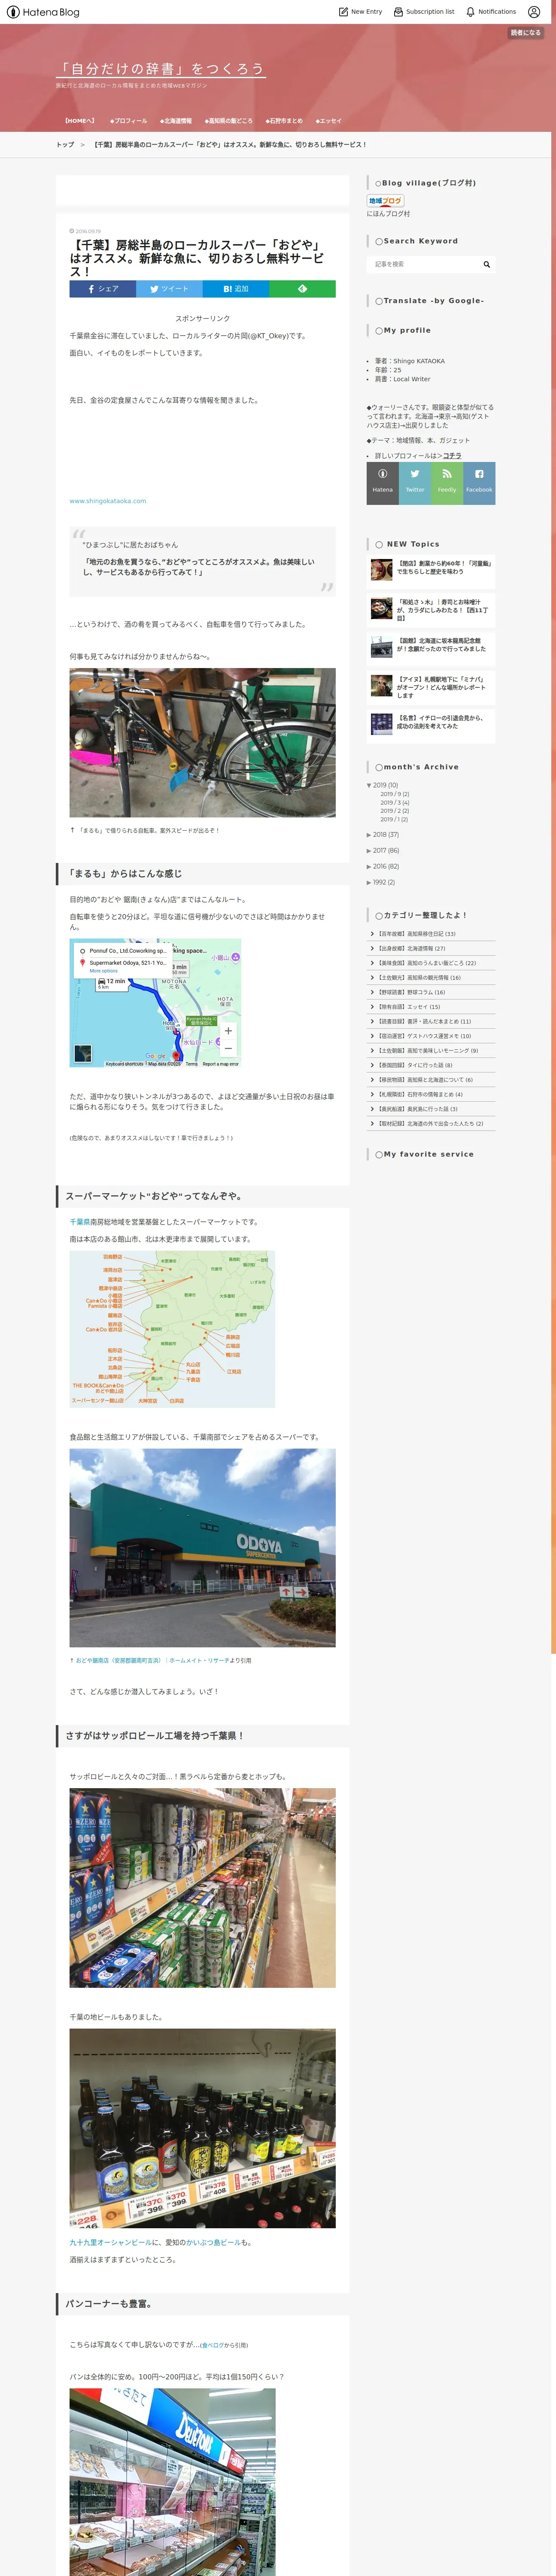Click Feedly follow tile
This screenshot has height=2576, width=556.
[x=447, y=483]
